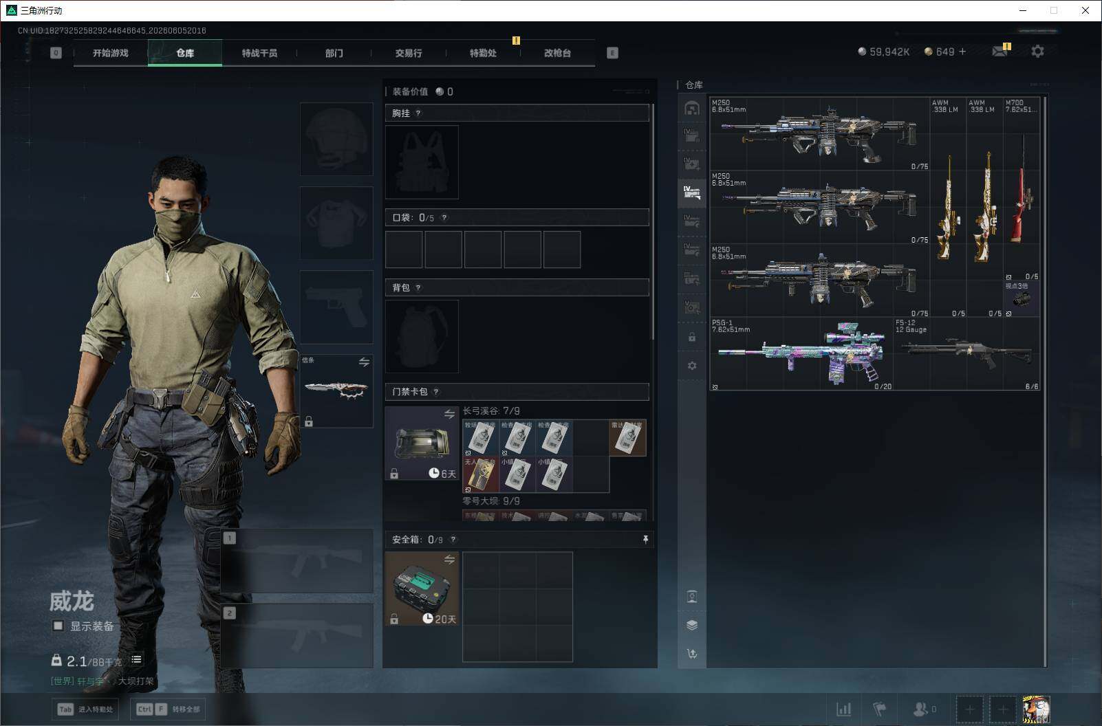This screenshot has height=726, width=1102.
Task: Select the FS-12 shotgun in warehouse
Action: tap(967, 354)
